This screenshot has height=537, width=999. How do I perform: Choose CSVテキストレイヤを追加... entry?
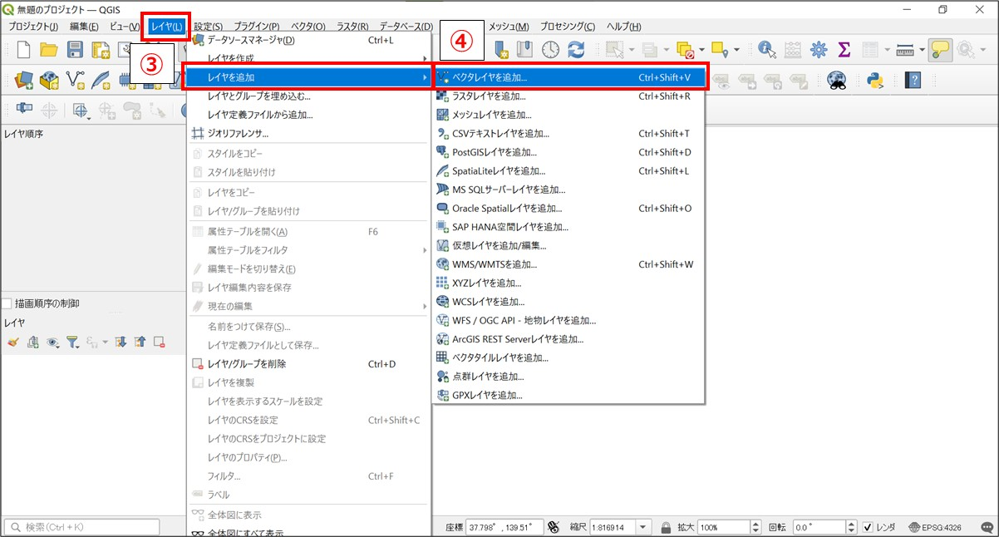569,134
